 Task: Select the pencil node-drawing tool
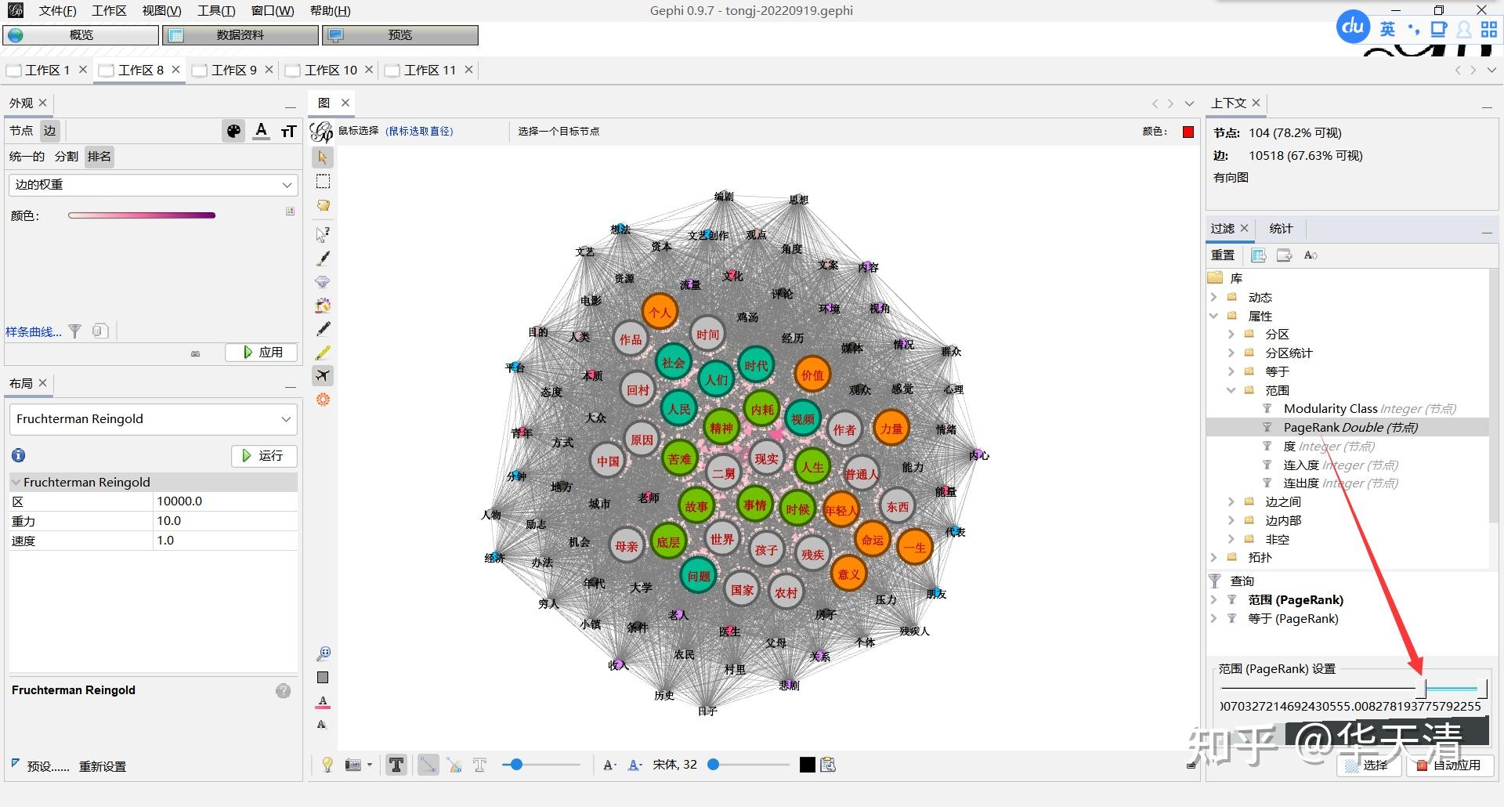[323, 329]
